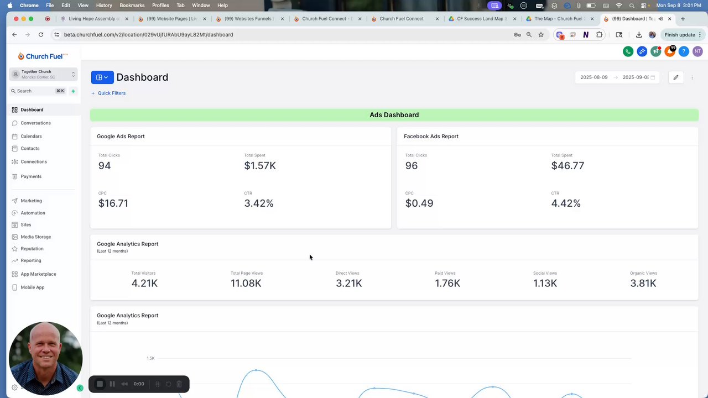This screenshot has width=708, height=398.
Task: Open dashboard selector dropdown beside title
Action: [102, 77]
